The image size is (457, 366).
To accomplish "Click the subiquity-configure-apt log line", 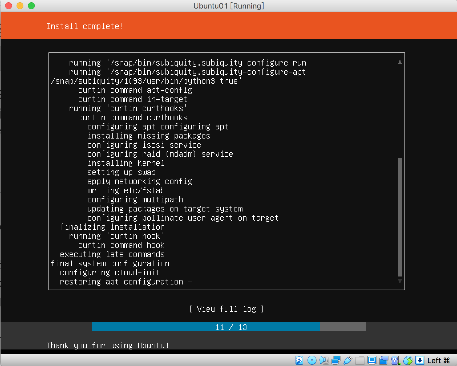I will coord(187,72).
